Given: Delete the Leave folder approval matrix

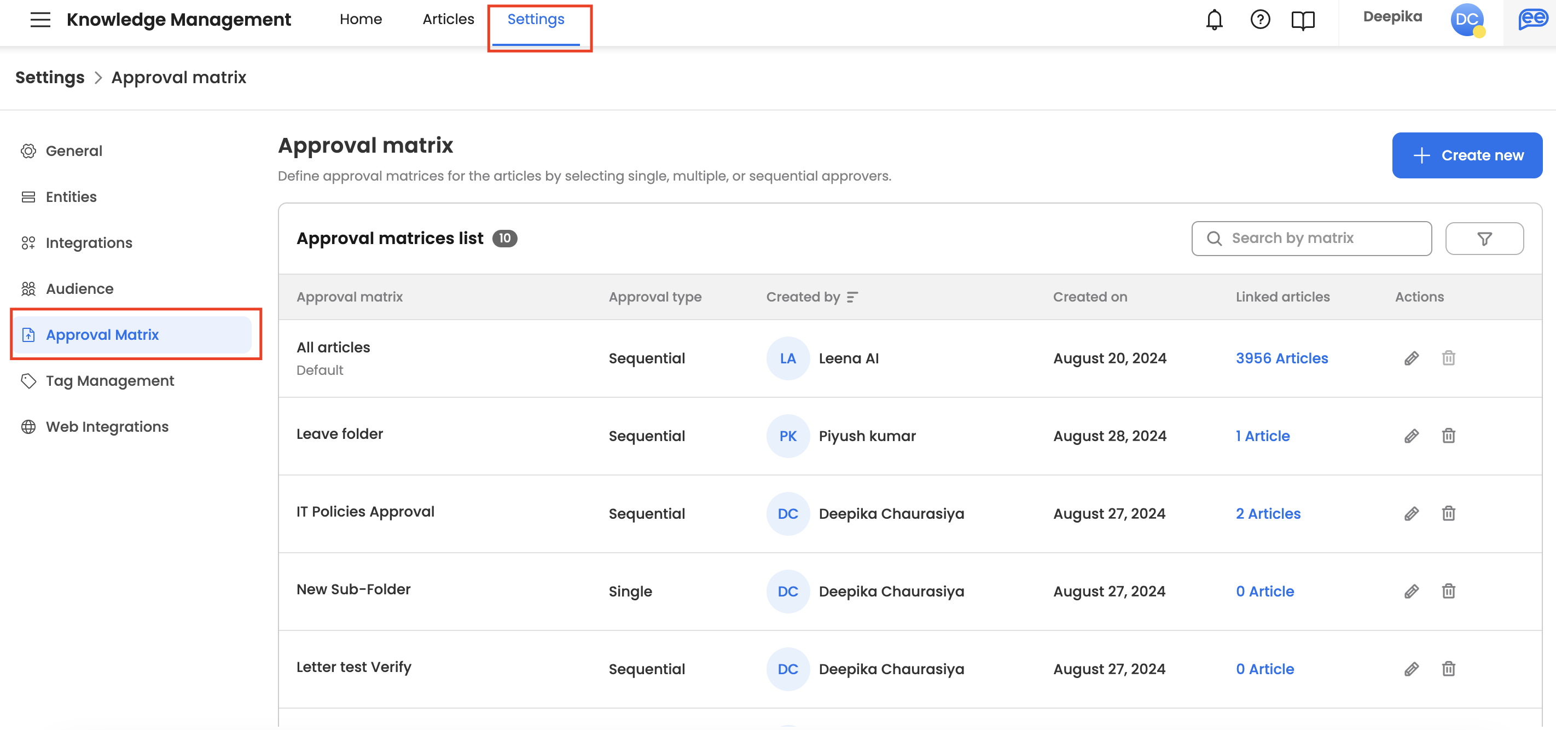Looking at the screenshot, I should tap(1448, 436).
